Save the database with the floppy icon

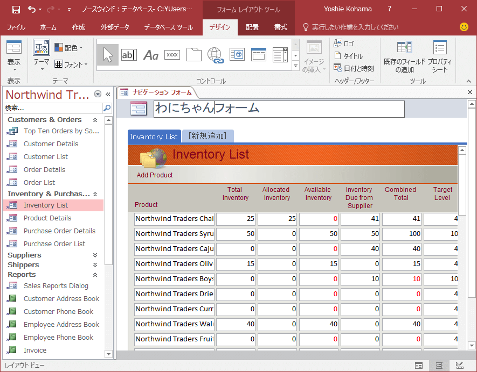(16, 9)
